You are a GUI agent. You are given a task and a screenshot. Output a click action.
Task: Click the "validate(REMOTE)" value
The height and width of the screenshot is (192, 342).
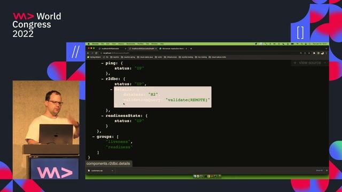(188, 100)
